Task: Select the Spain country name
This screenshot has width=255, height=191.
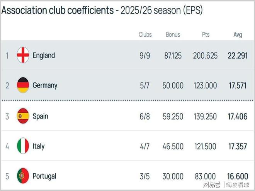Action: [41, 116]
